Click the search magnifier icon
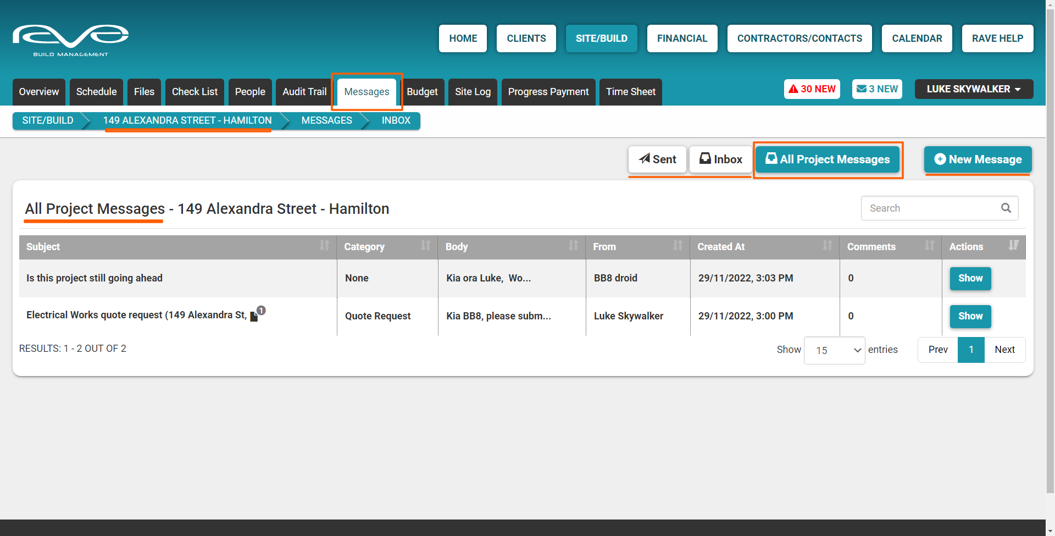Viewport: 1055px width, 536px height. click(x=1006, y=208)
